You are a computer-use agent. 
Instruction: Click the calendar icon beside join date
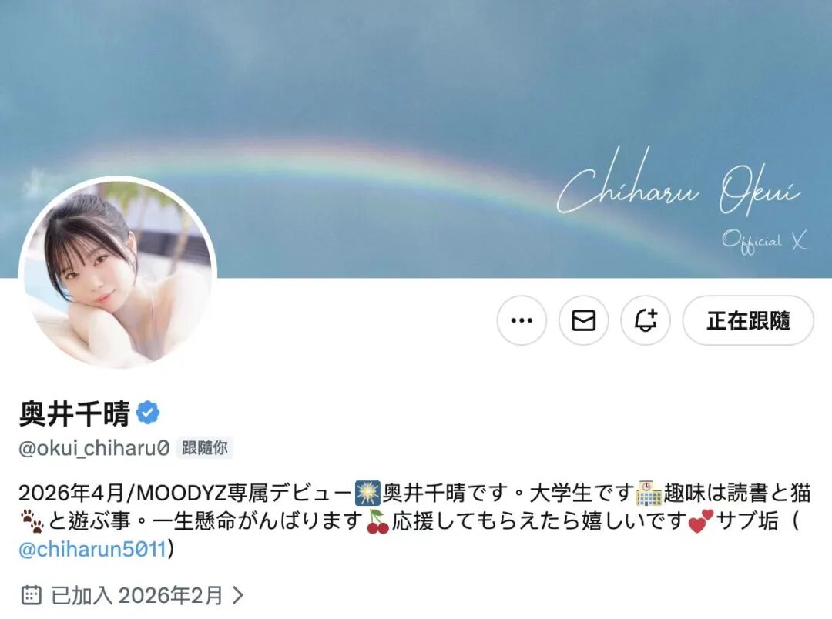[31, 595]
